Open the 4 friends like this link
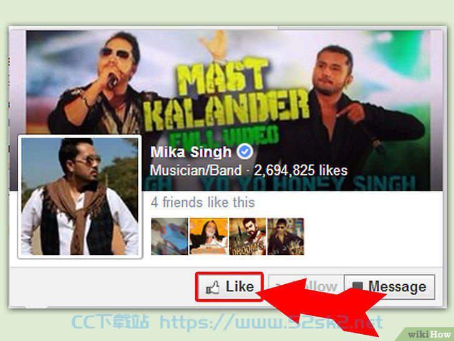This screenshot has width=454, height=341. pos(203,202)
